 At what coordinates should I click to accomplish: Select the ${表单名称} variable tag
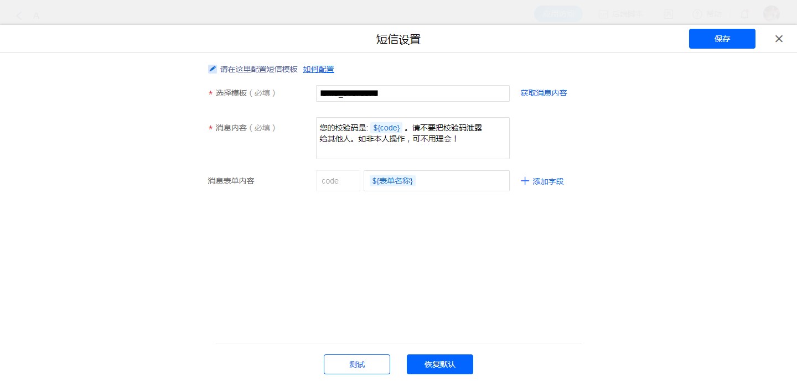393,181
